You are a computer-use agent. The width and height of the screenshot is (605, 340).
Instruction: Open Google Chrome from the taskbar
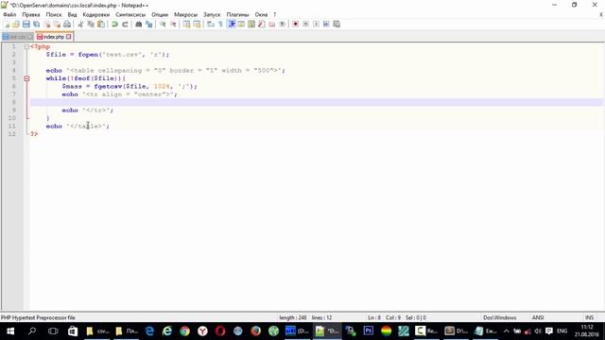(x=185, y=331)
